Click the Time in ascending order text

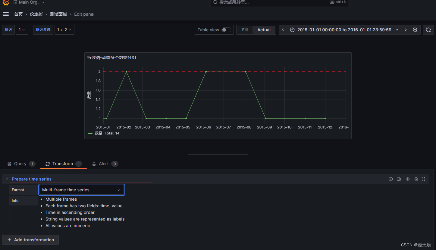(x=70, y=212)
